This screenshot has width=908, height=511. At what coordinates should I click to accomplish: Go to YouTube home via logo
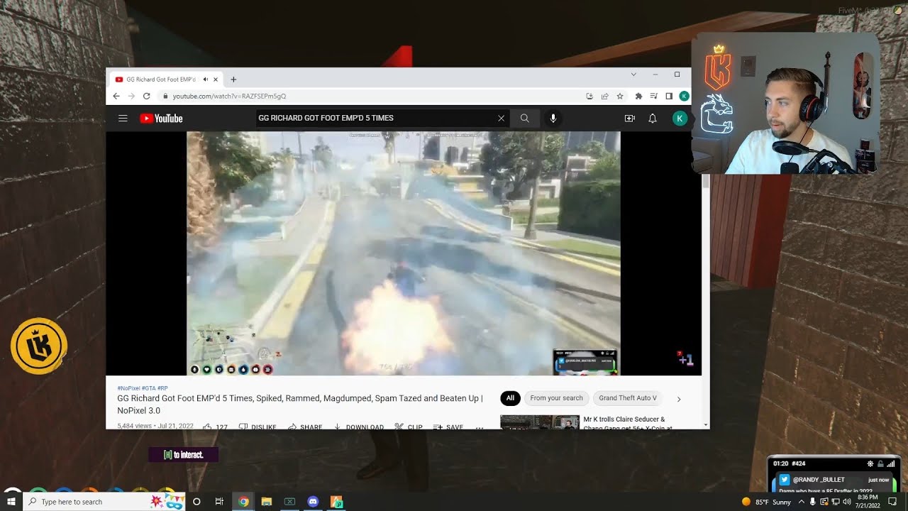coord(161,119)
